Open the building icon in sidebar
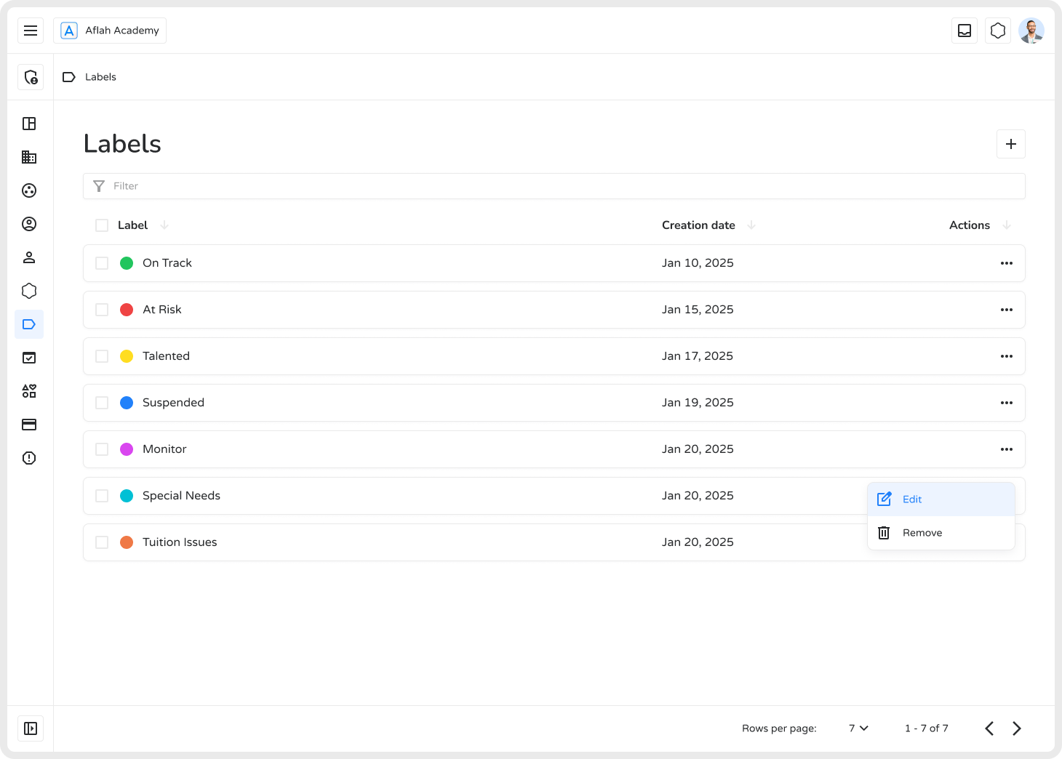This screenshot has width=1062, height=759. coord(29,157)
